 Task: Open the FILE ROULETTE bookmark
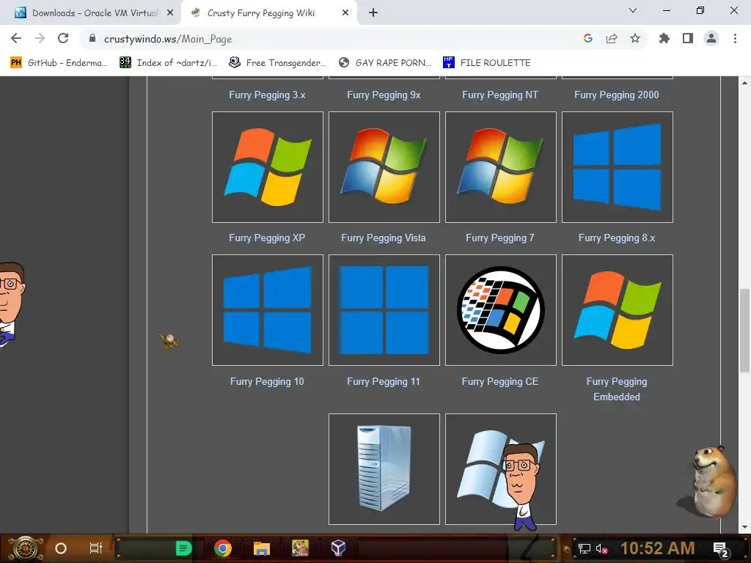coord(487,63)
